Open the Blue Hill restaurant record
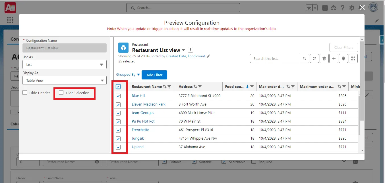The width and height of the screenshot is (385, 183). [x=138, y=96]
